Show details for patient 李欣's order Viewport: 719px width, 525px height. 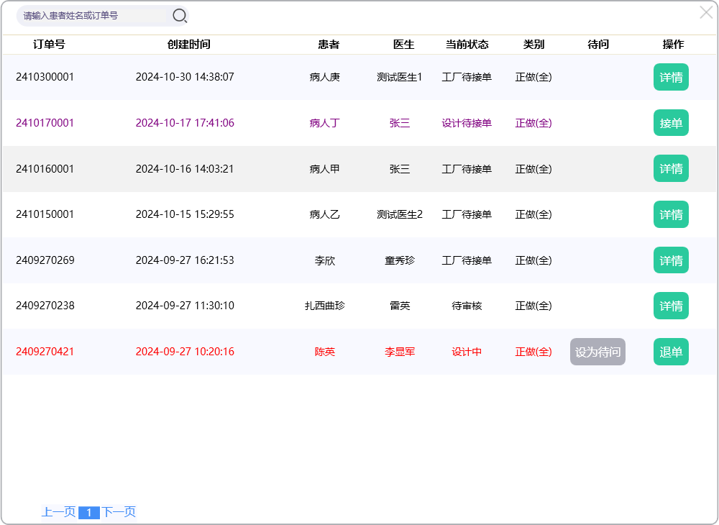click(x=670, y=260)
